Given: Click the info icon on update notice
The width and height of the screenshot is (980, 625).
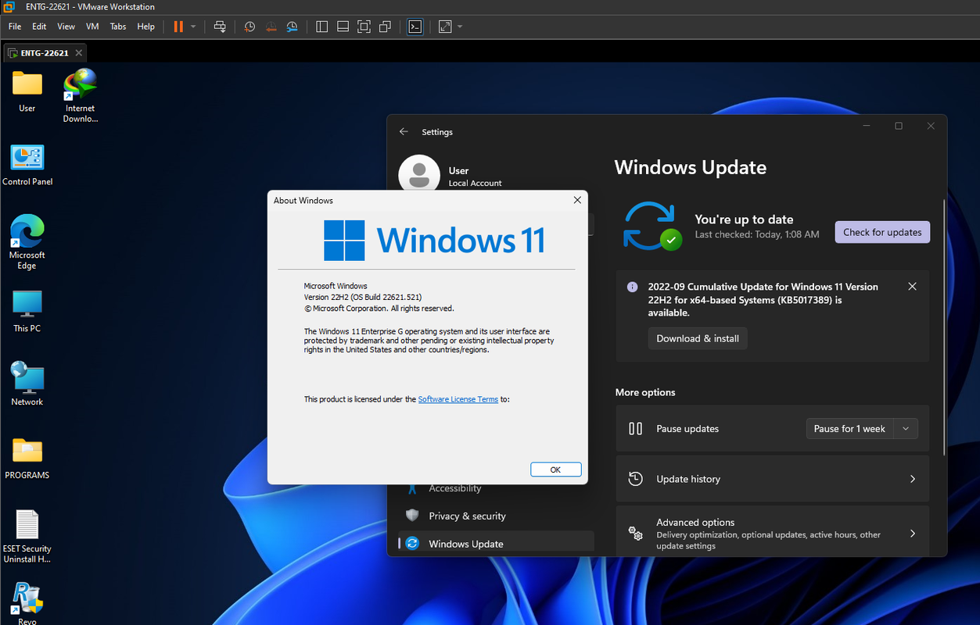Looking at the screenshot, I should point(633,287).
